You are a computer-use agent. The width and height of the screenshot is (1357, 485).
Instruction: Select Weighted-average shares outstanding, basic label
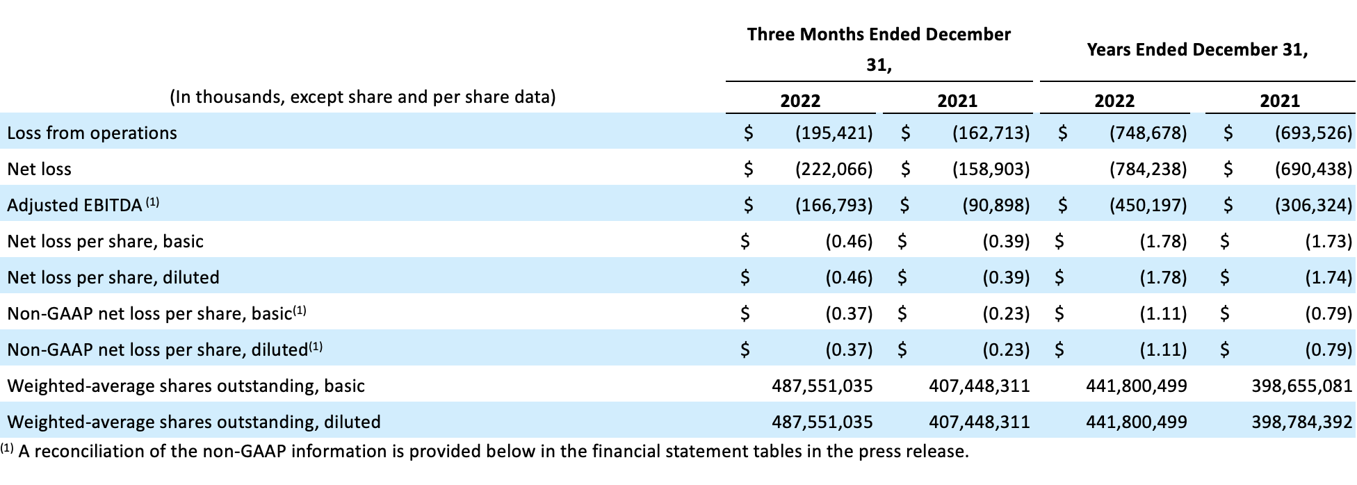click(186, 386)
